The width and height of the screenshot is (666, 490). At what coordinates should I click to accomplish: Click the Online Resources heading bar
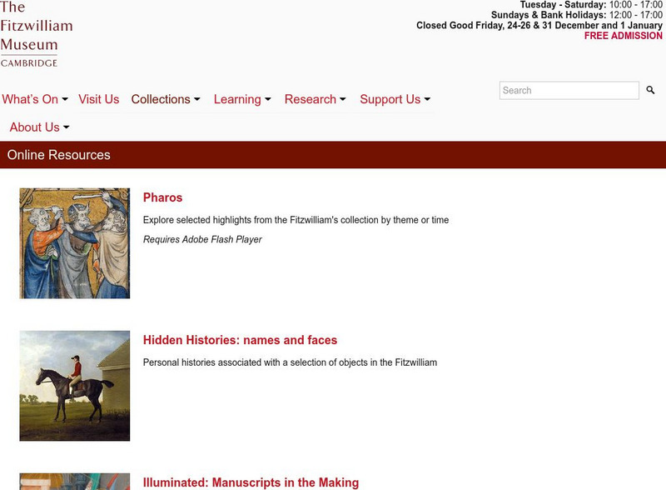coord(333,155)
